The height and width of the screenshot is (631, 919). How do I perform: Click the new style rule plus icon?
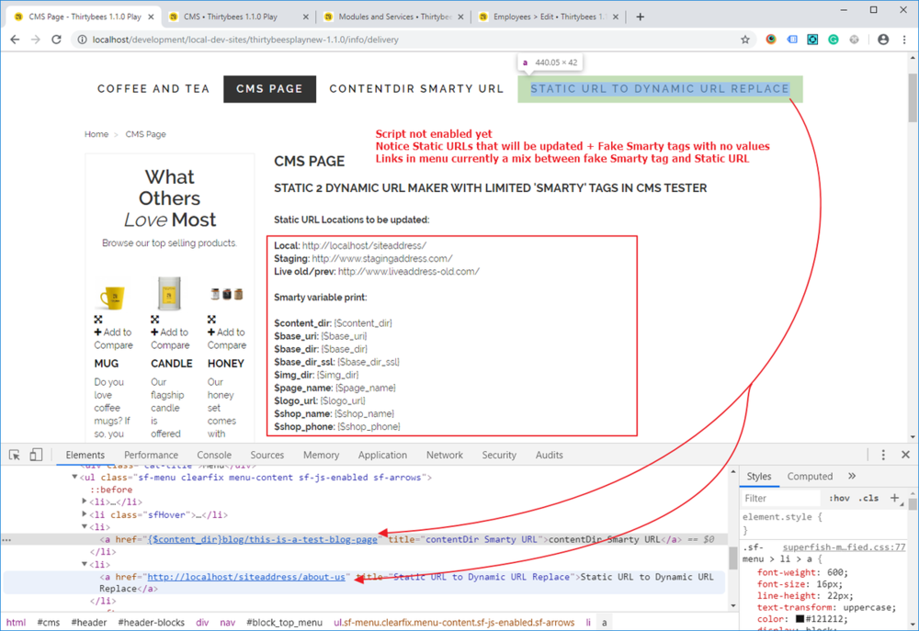click(x=895, y=498)
